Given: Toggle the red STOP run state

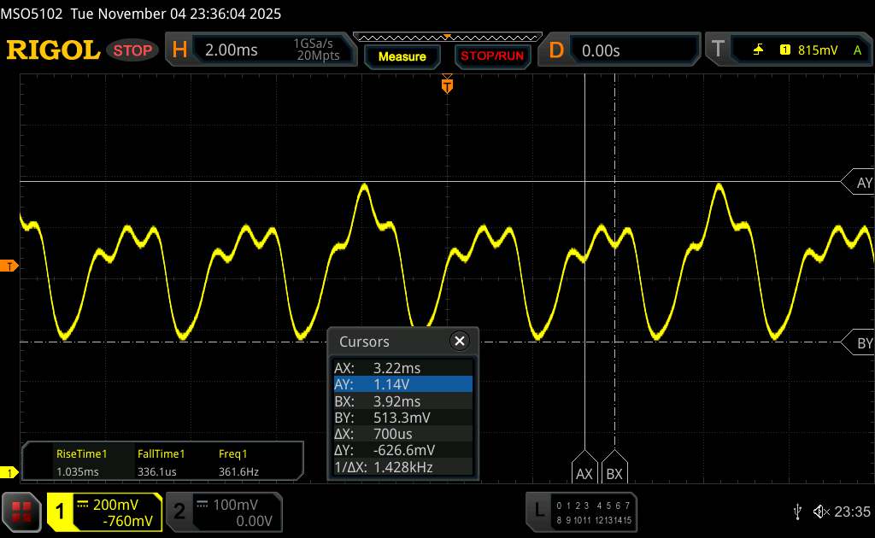Looking at the screenshot, I should 133,50.
